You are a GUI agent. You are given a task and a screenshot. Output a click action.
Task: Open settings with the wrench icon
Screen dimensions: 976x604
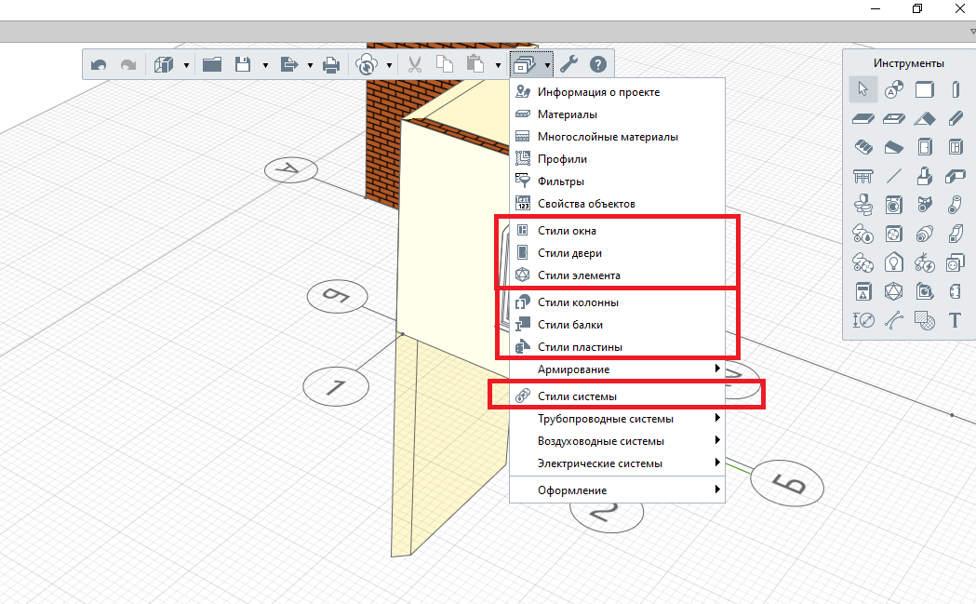pyautogui.click(x=568, y=65)
